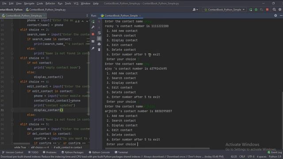Open IDE settings gear in top toolbar
Screen dimensions: 283x159
click(x=280, y=10)
